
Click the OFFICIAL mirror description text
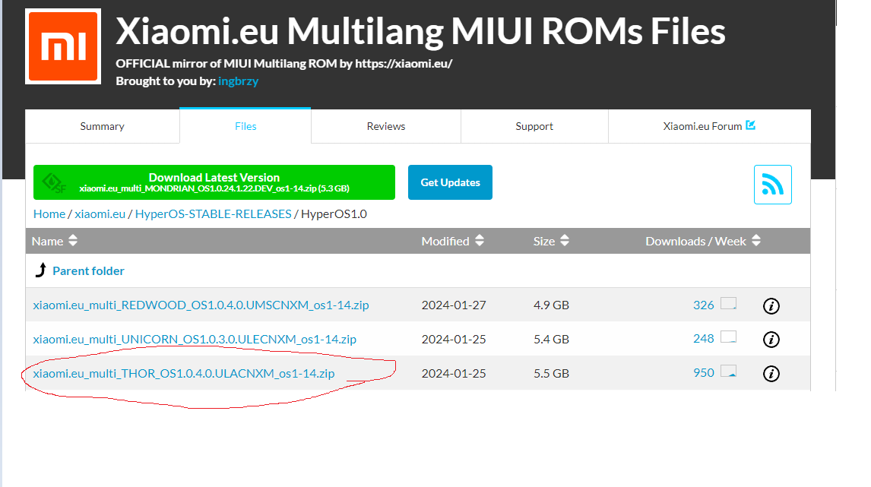click(x=283, y=63)
